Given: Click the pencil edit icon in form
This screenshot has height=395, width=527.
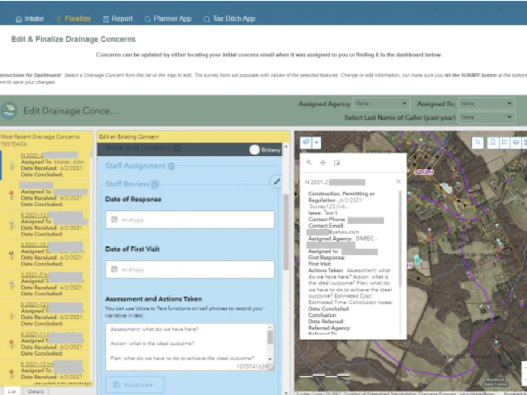Looking at the screenshot, I should pyautogui.click(x=276, y=182).
